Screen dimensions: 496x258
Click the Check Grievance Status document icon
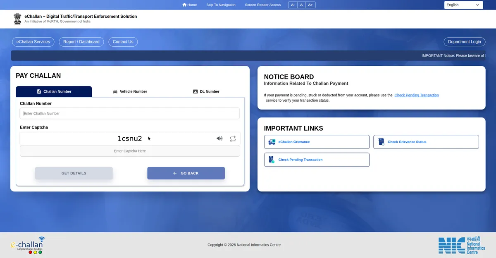[x=381, y=142]
